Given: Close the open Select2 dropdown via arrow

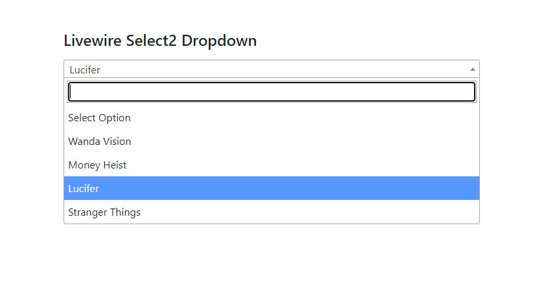Looking at the screenshot, I should pyautogui.click(x=473, y=69).
